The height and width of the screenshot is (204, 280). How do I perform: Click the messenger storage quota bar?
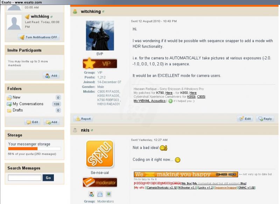[34, 149]
